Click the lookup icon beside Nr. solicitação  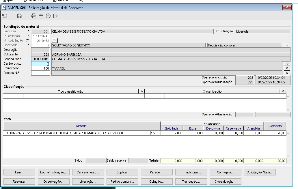(x=55, y=40)
